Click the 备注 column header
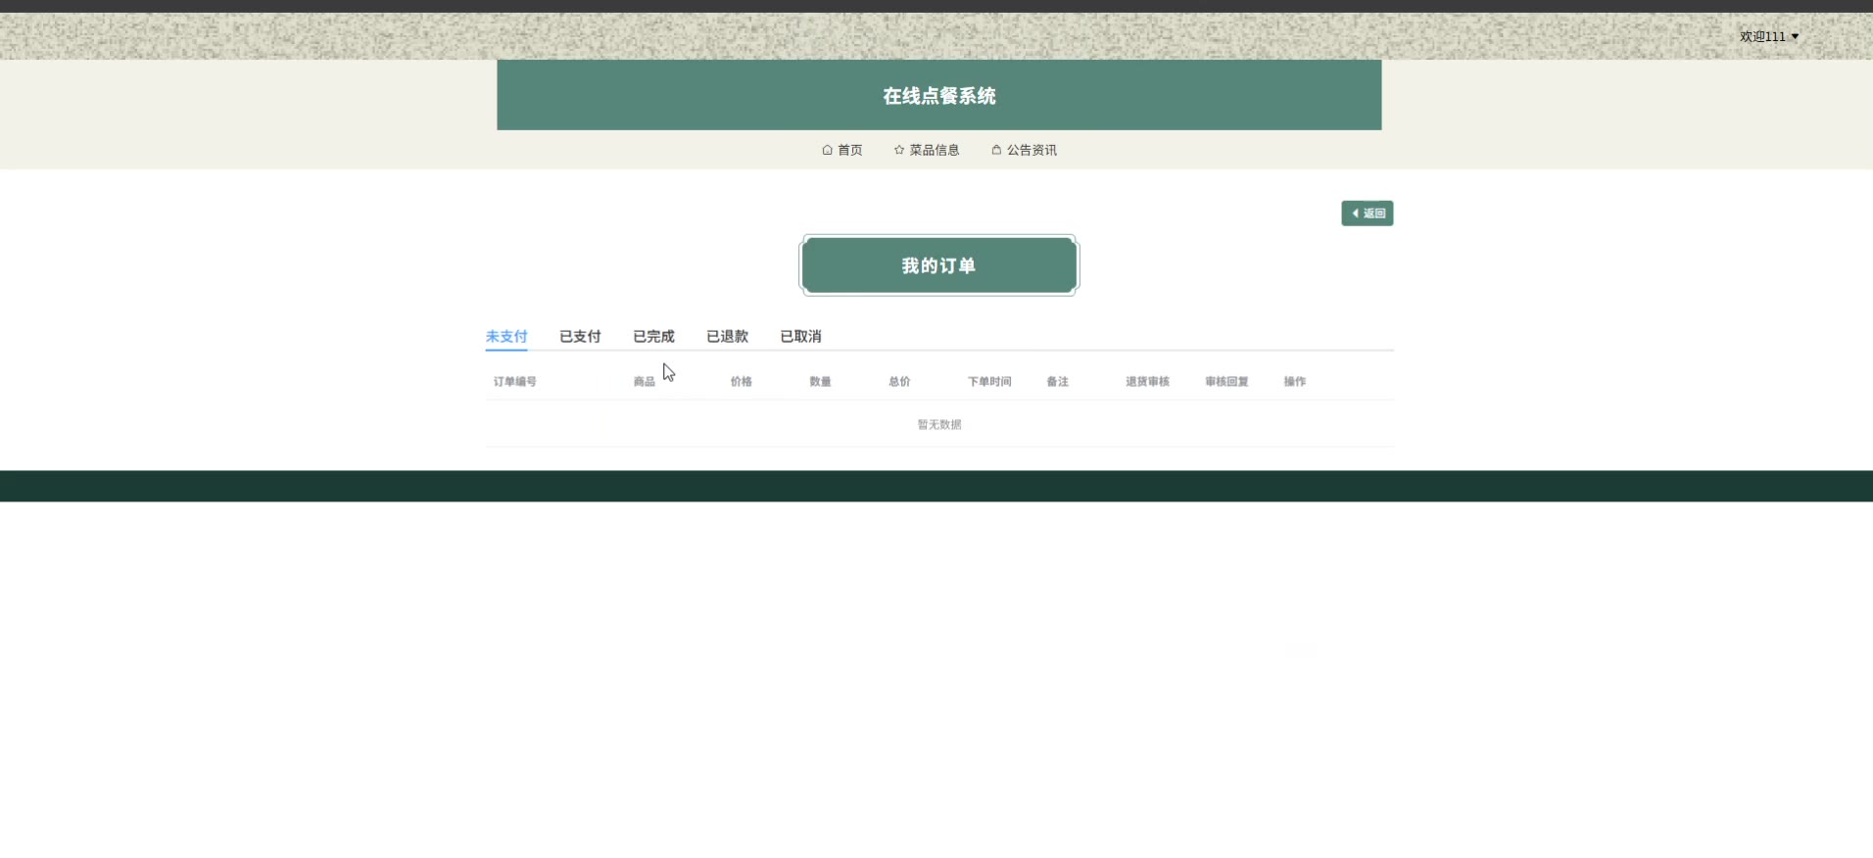Image resolution: width=1873 pixels, height=858 pixels. (1058, 382)
